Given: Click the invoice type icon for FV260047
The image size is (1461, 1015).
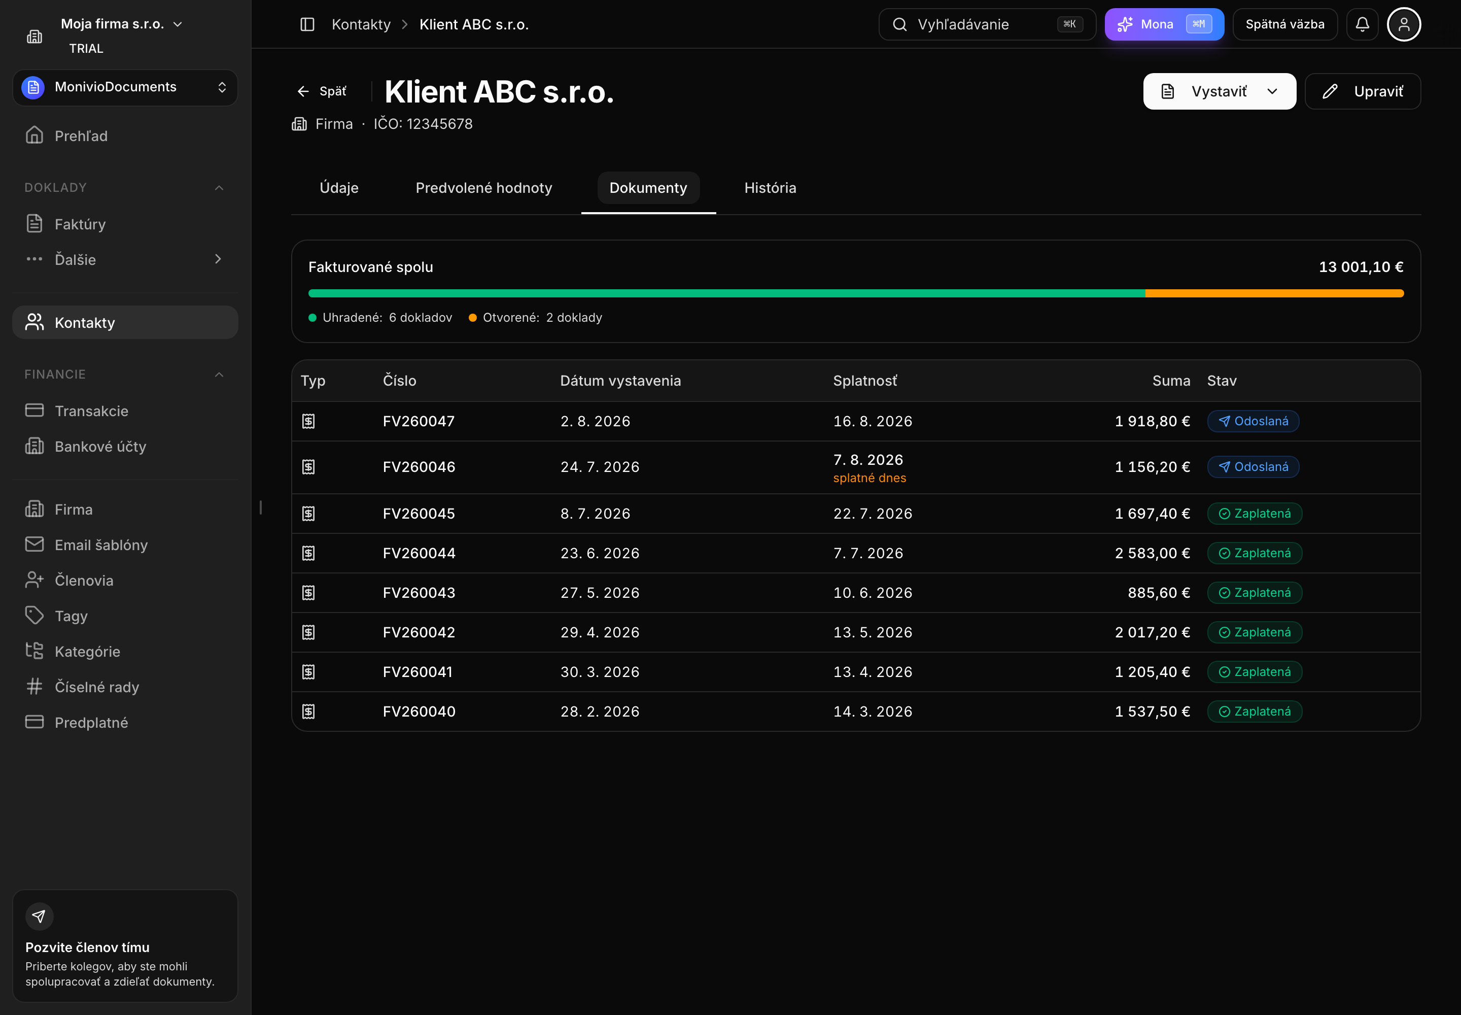Looking at the screenshot, I should click(x=308, y=421).
